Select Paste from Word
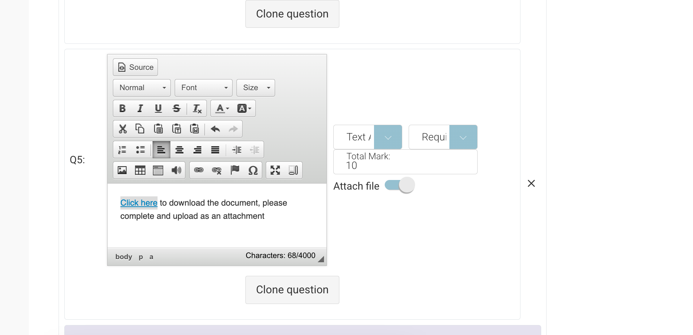The width and height of the screenshot is (693, 335). click(x=195, y=129)
